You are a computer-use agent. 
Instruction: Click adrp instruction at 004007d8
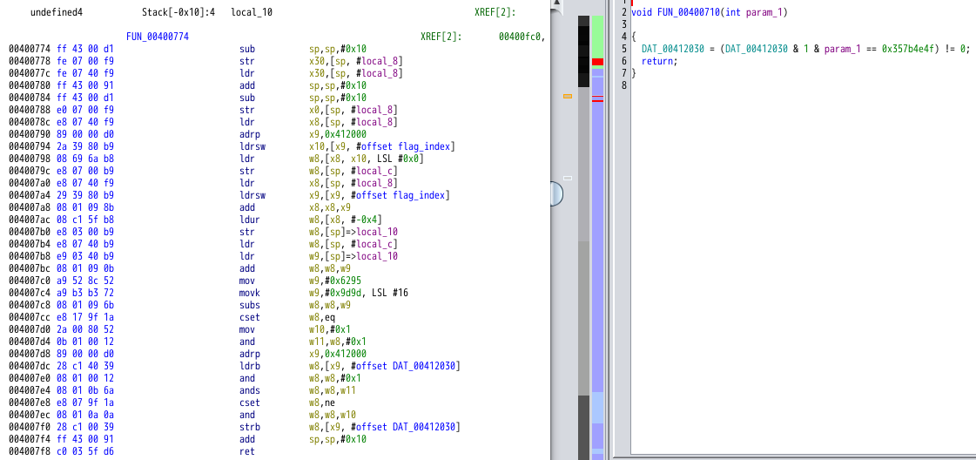coord(250,354)
